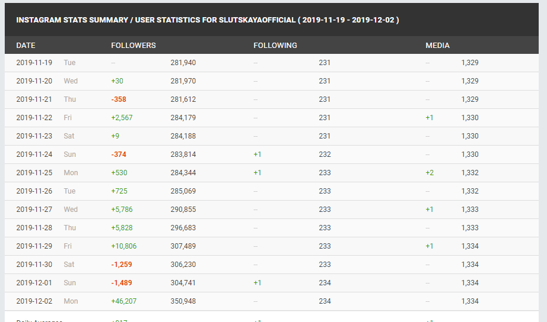This screenshot has height=322, width=547.
Task: Click follower total 296,683
Action: (x=183, y=228)
